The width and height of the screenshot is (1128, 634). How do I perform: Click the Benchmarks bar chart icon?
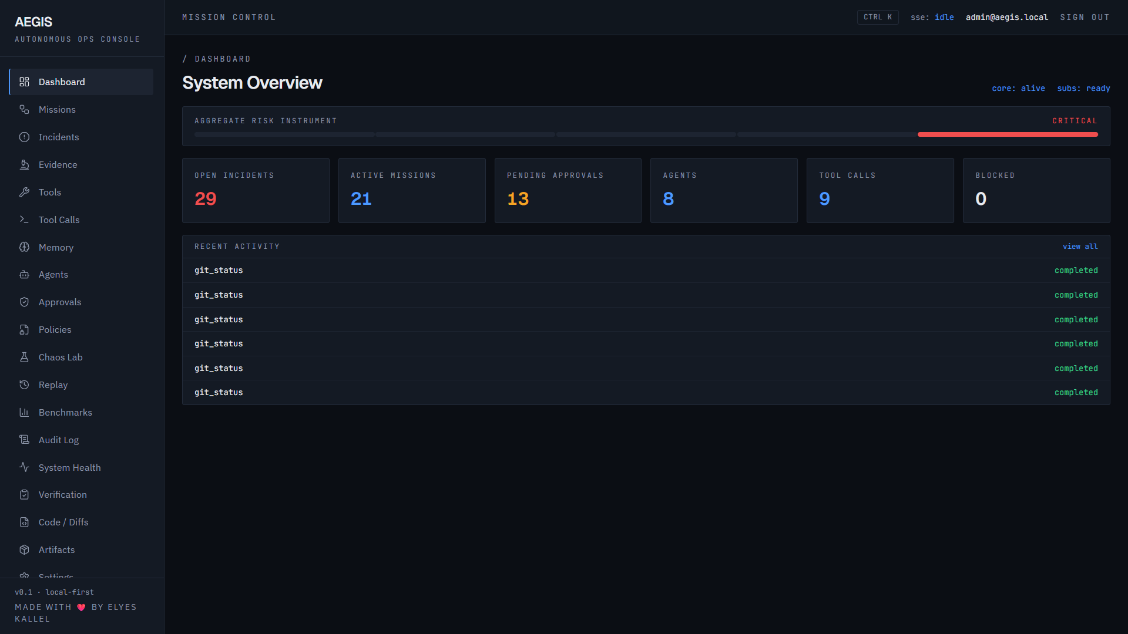tap(24, 412)
